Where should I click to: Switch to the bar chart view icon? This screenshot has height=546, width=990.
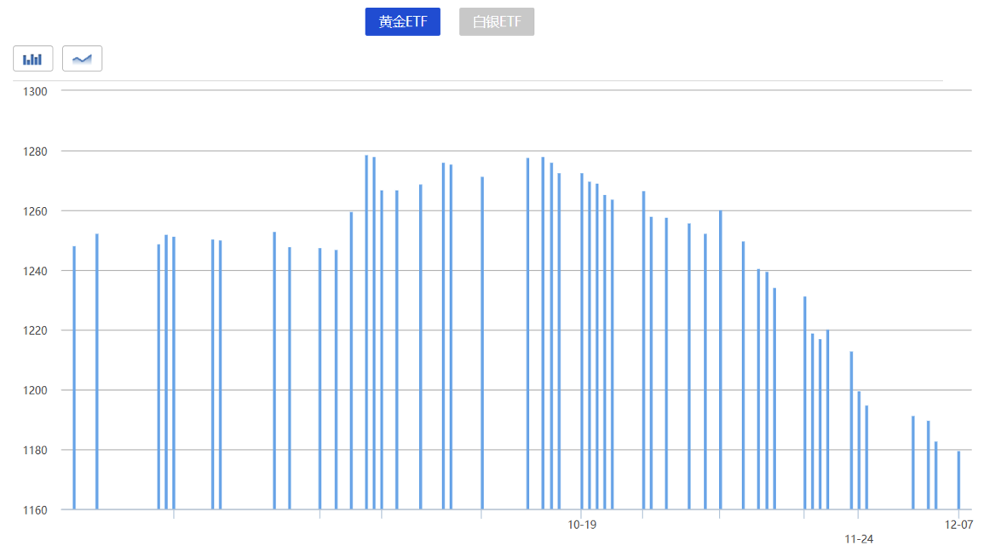tap(33, 59)
